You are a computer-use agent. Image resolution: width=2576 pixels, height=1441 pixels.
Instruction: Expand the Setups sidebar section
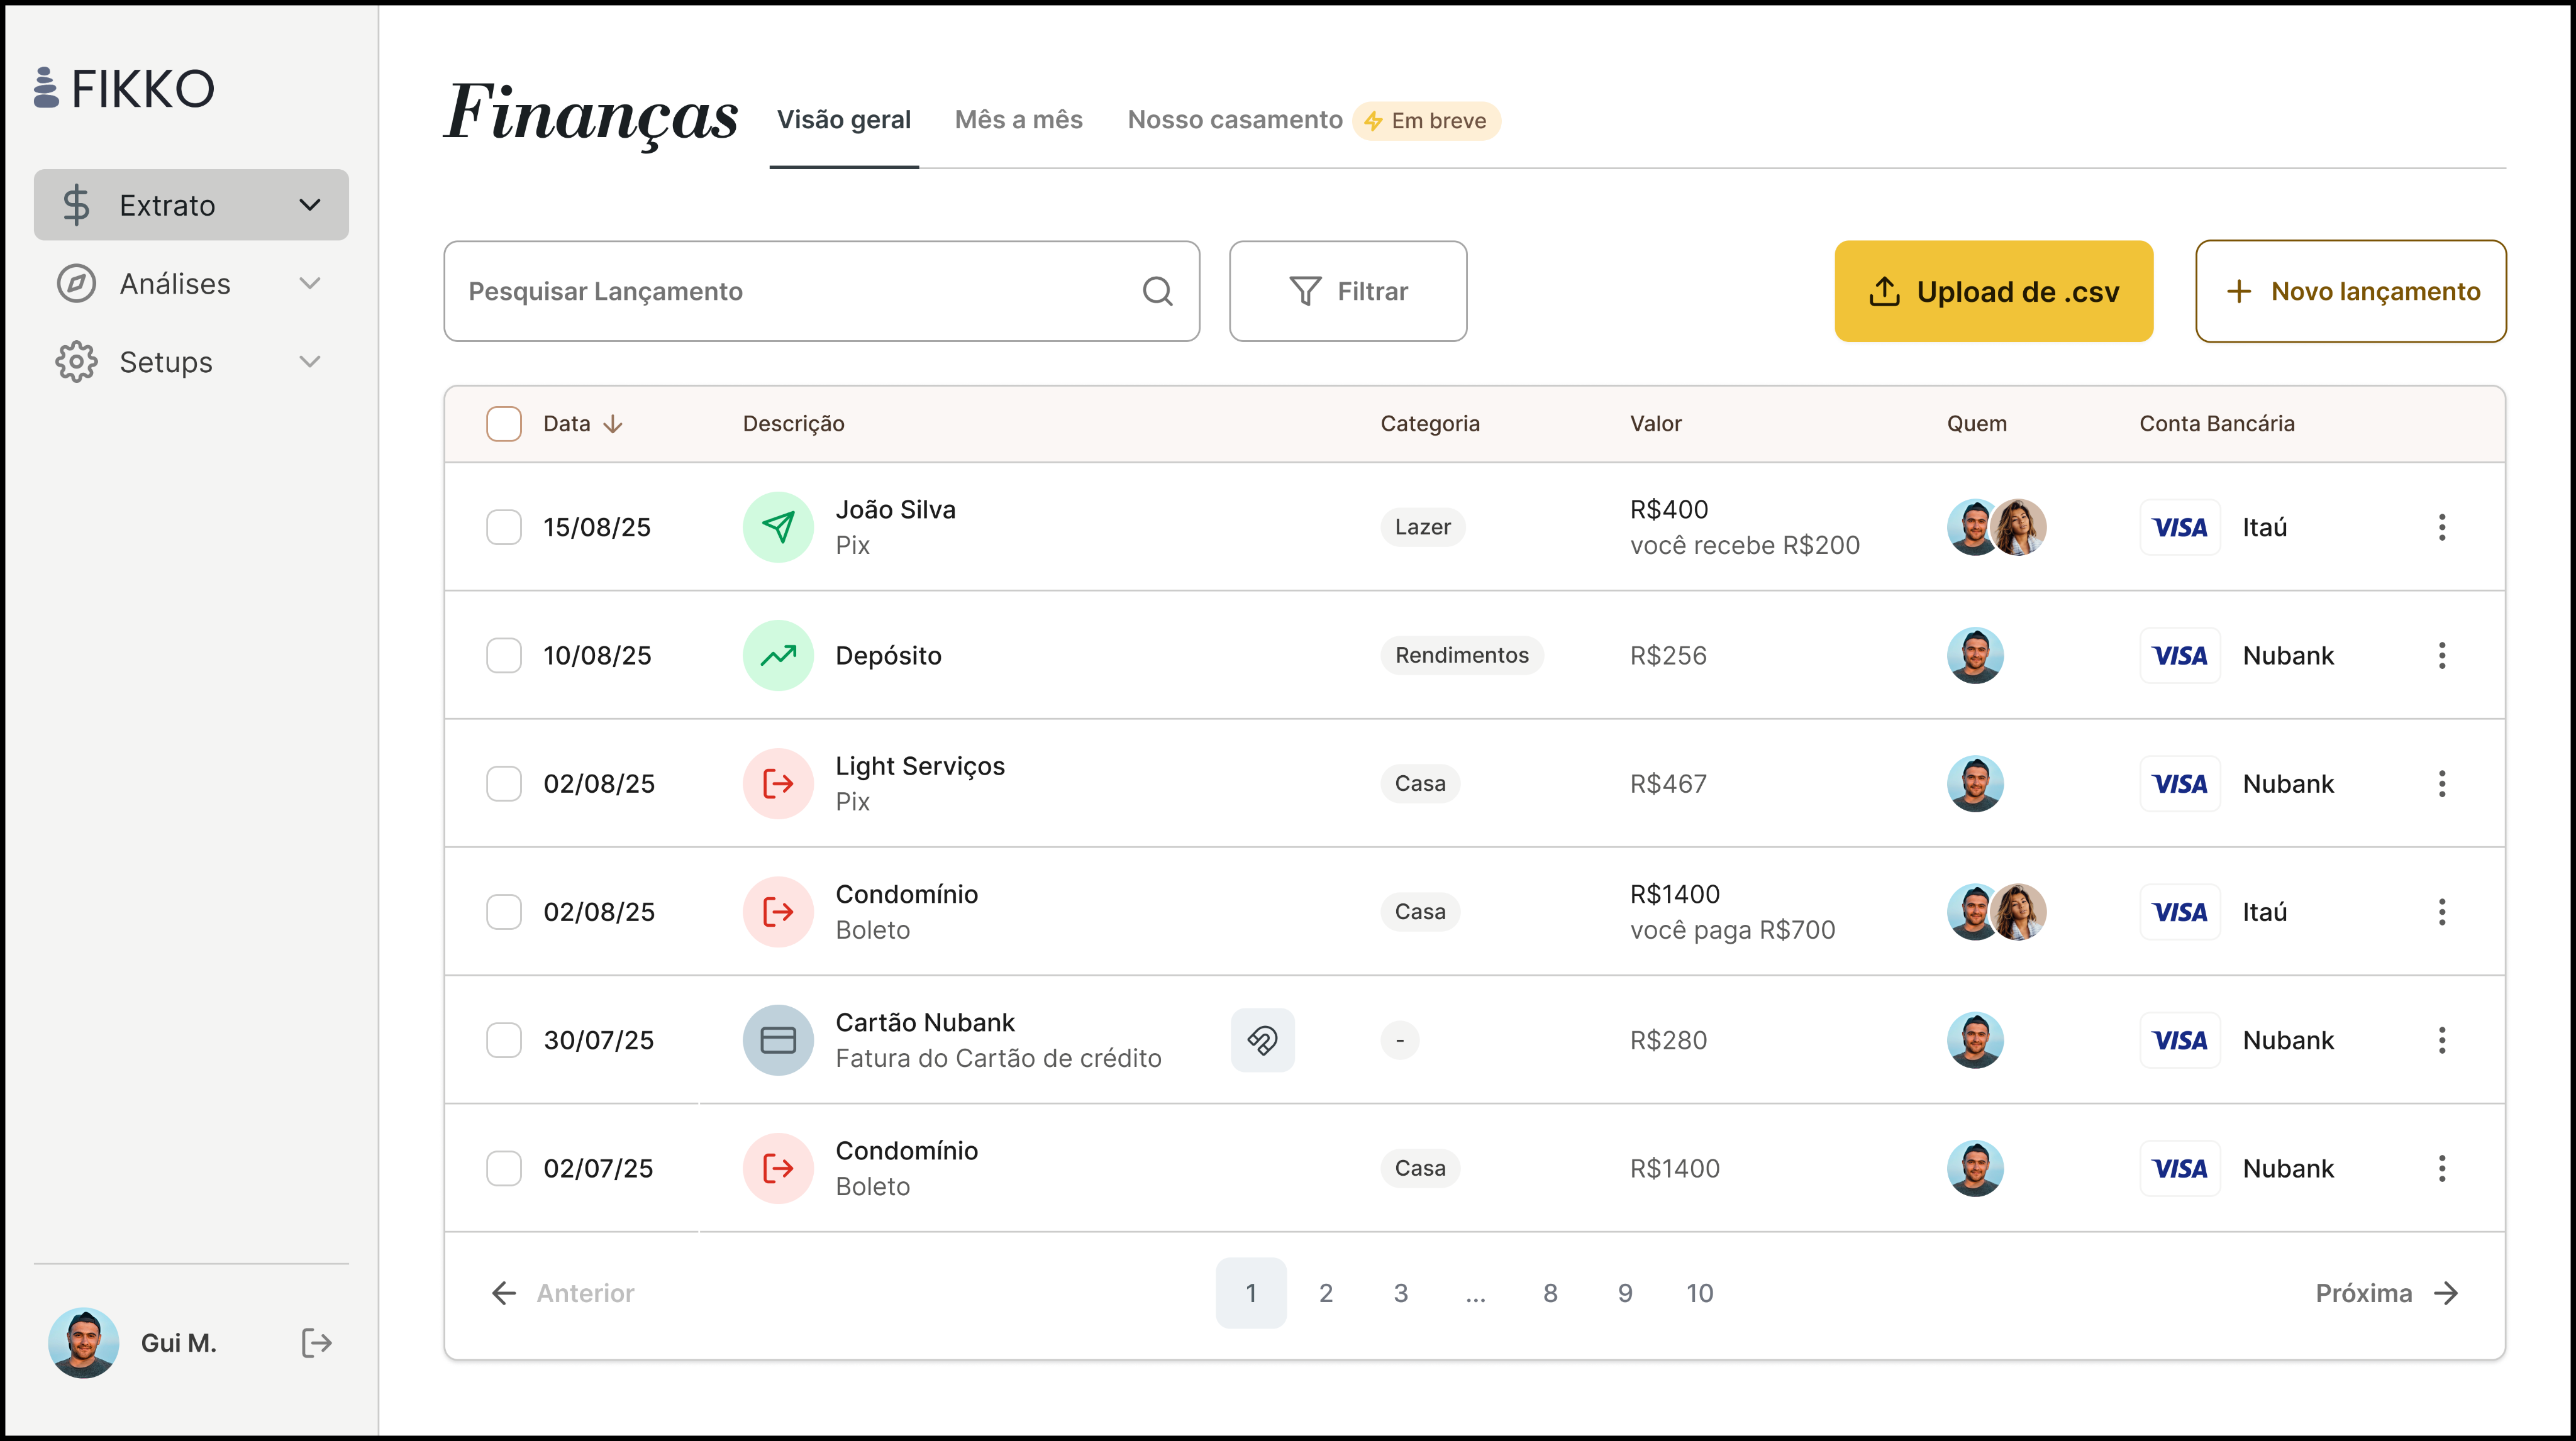point(310,362)
